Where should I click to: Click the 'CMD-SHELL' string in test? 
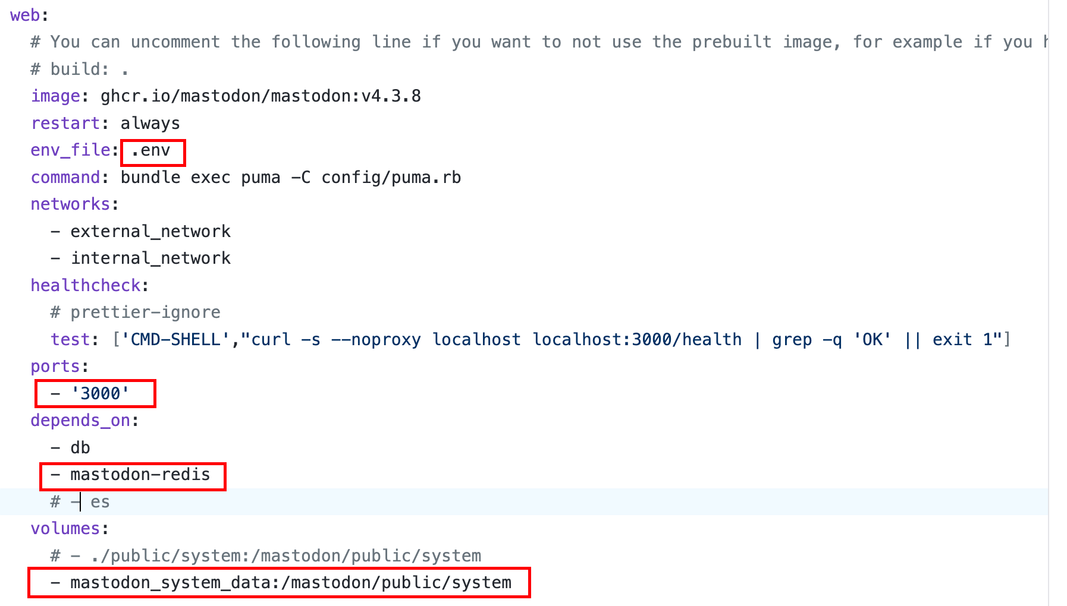pyautogui.click(x=180, y=340)
